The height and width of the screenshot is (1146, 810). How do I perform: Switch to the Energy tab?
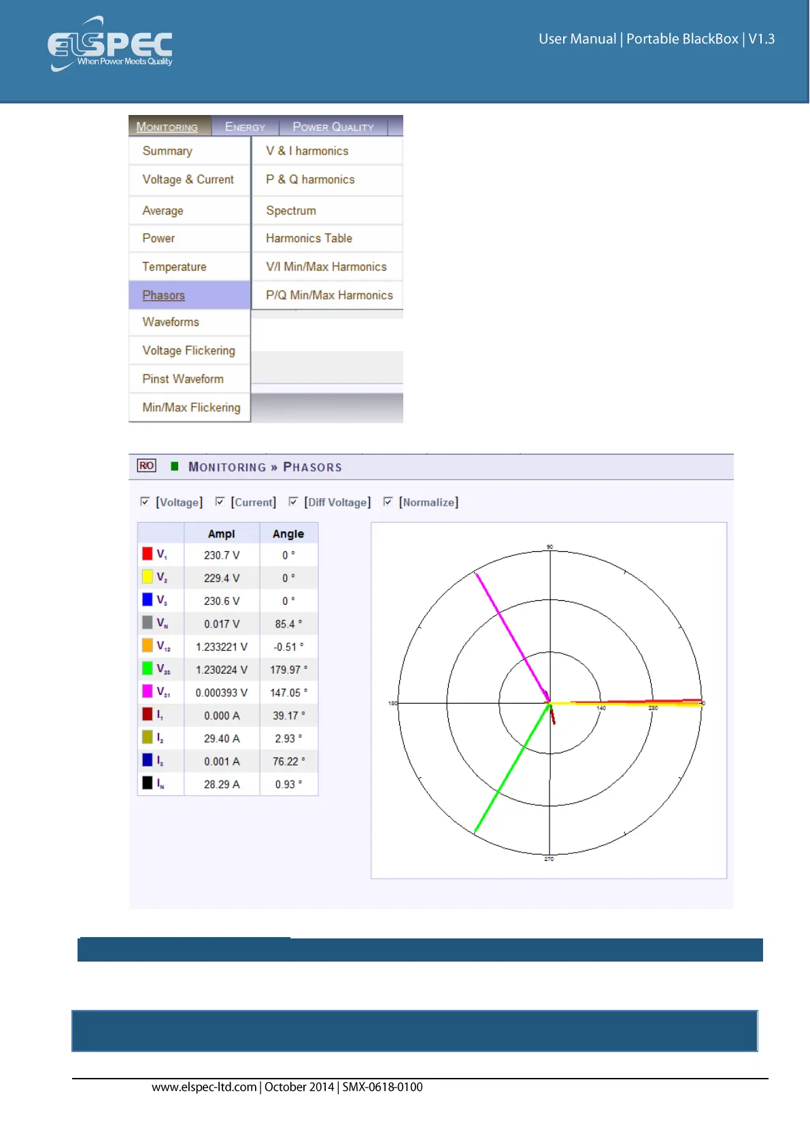tap(245, 127)
